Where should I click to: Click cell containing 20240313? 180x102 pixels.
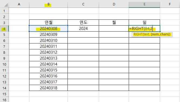(x=49, y=58)
